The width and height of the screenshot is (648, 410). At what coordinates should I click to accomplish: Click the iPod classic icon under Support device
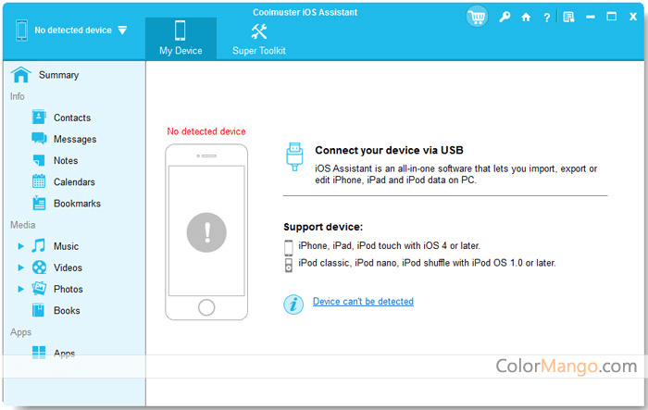289,266
